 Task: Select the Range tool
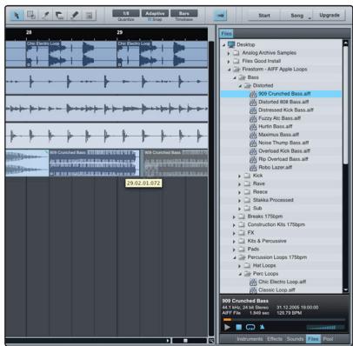(x=31, y=15)
